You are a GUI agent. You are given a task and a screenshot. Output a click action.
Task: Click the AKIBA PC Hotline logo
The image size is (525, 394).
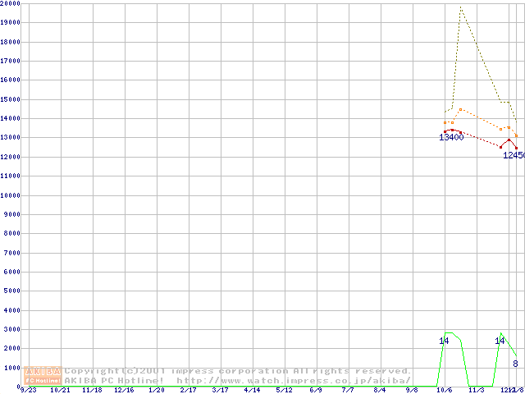pyautogui.click(x=43, y=375)
